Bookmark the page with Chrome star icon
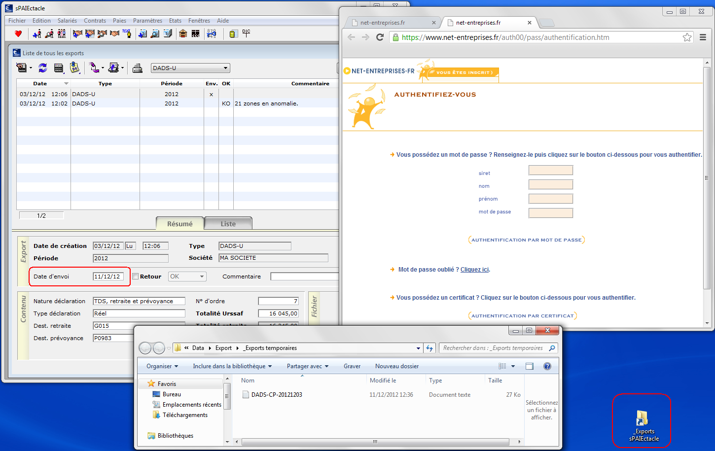This screenshot has height=451, width=715. [x=687, y=37]
